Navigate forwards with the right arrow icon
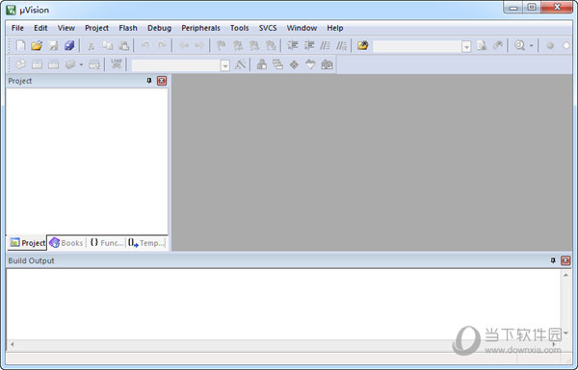This screenshot has height=370, width=578. click(x=199, y=45)
